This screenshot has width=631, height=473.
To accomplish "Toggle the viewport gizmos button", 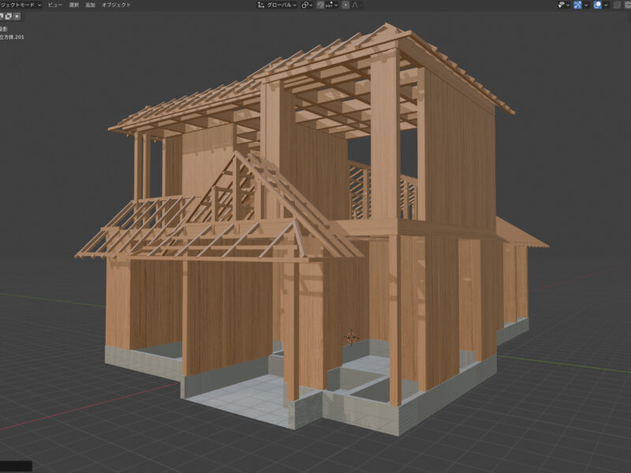I will pyautogui.click(x=578, y=5).
